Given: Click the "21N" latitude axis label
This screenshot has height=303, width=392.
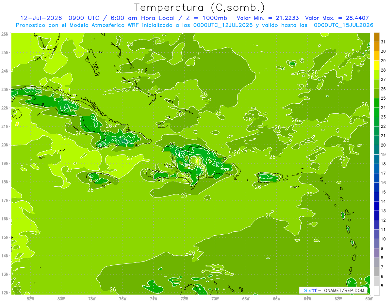Looking at the screenshot, I should click(x=5, y=126).
